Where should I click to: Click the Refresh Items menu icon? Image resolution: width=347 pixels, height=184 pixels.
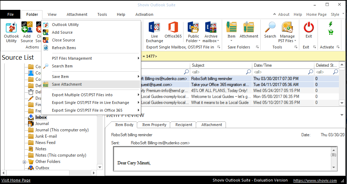[46, 48]
